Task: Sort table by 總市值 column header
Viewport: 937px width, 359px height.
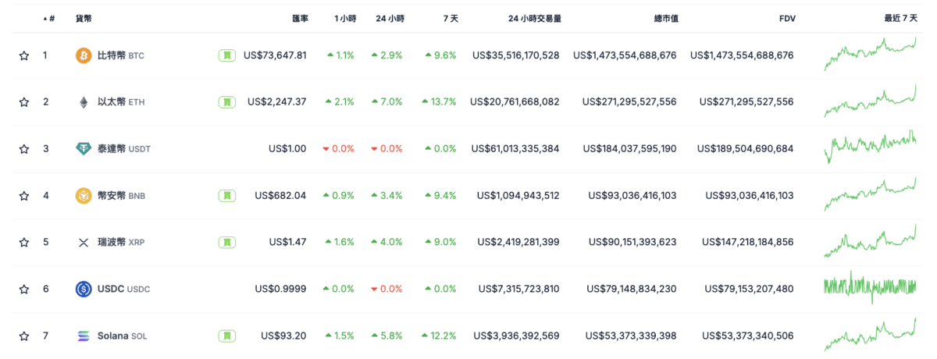Action: (x=665, y=18)
